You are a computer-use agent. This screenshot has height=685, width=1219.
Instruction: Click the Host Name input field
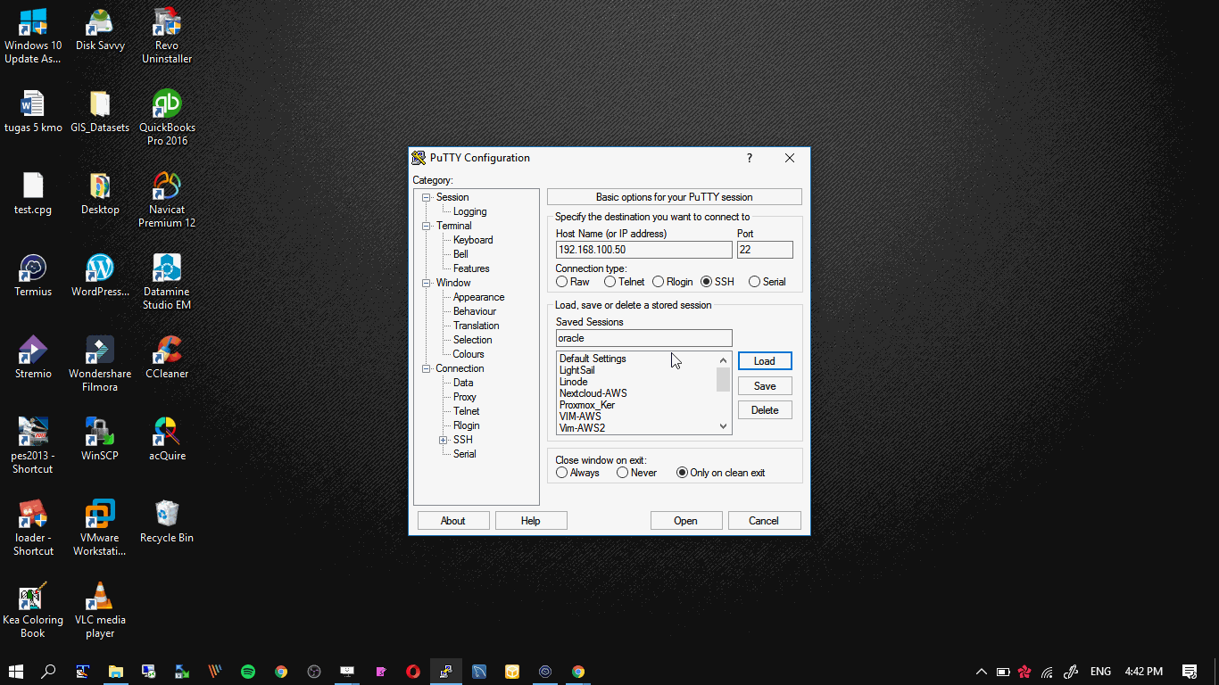point(643,250)
